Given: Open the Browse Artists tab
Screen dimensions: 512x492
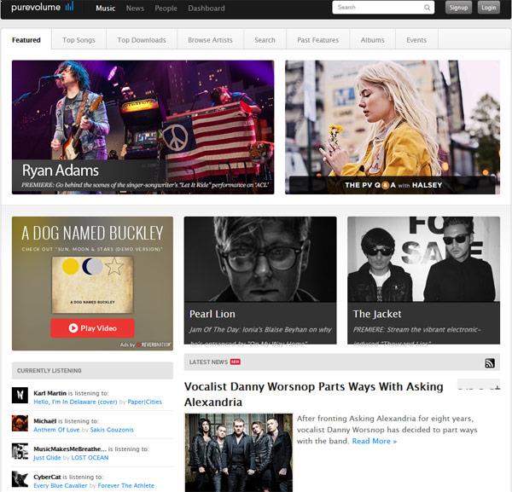Looking at the screenshot, I should click(x=210, y=40).
